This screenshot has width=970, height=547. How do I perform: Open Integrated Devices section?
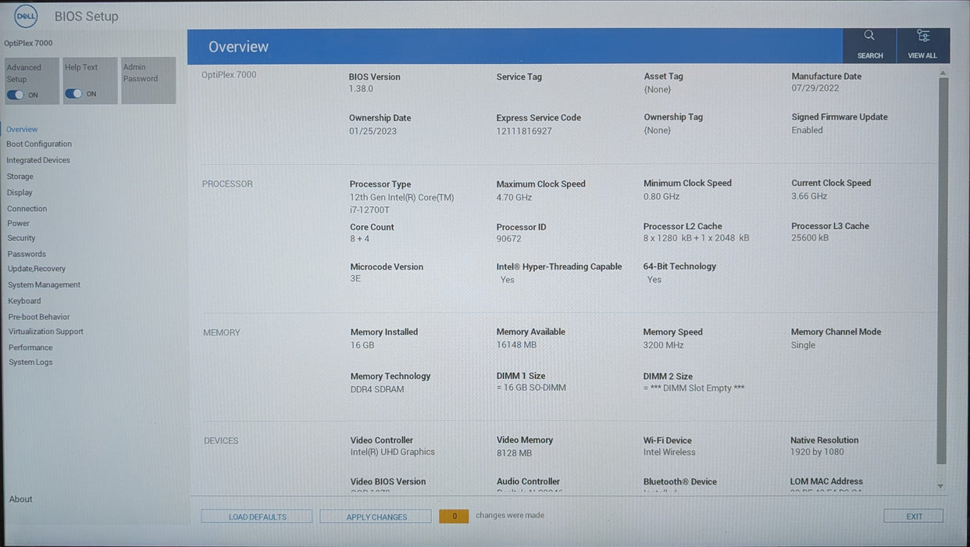(x=38, y=160)
